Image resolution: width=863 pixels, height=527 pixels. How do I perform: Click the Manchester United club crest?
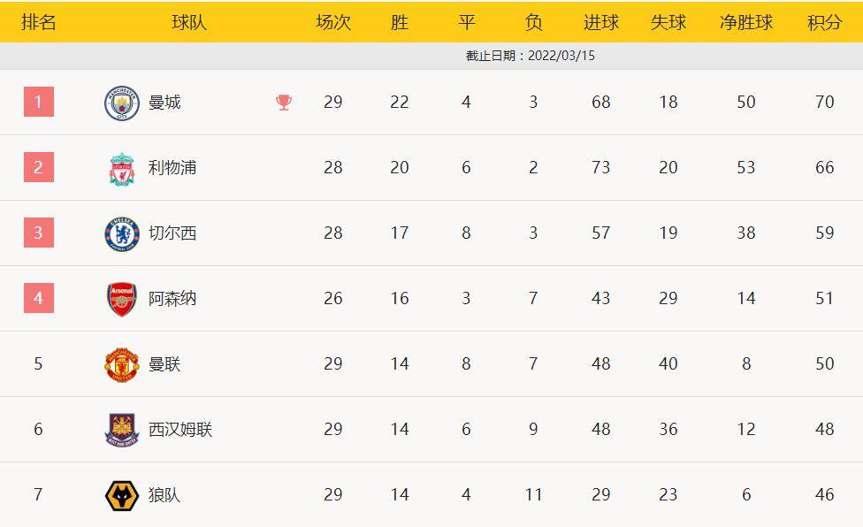122,364
